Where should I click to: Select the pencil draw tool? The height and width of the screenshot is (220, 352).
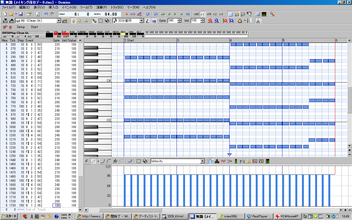(94, 21)
